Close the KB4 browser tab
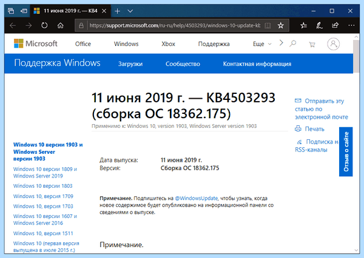This screenshot has width=364, height=258. [104, 11]
